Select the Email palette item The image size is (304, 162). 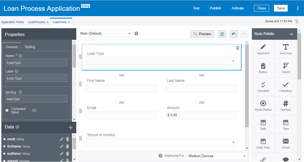point(286,143)
